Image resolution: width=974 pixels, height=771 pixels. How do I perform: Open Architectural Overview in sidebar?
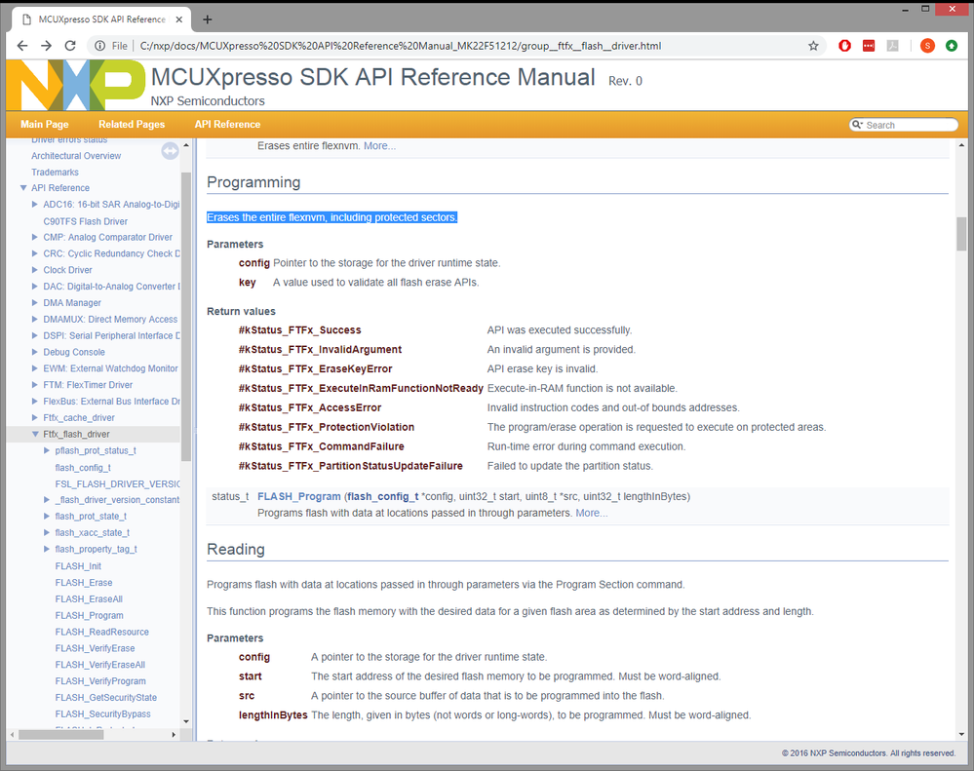76,156
